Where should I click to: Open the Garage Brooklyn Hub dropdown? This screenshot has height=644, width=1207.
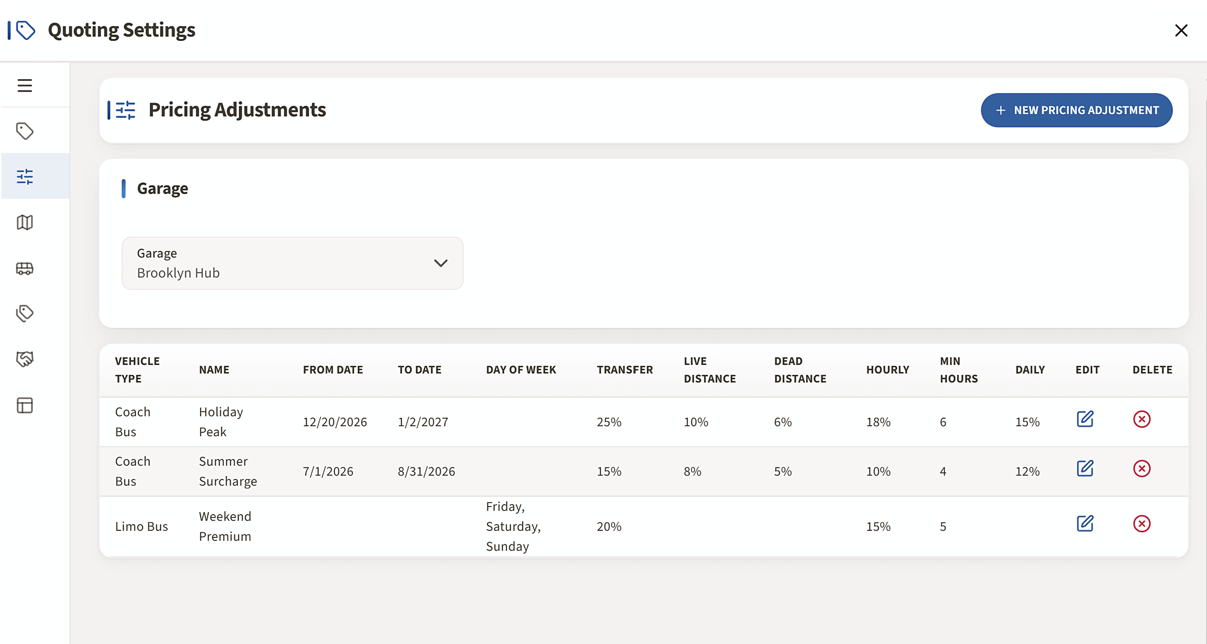pos(292,263)
